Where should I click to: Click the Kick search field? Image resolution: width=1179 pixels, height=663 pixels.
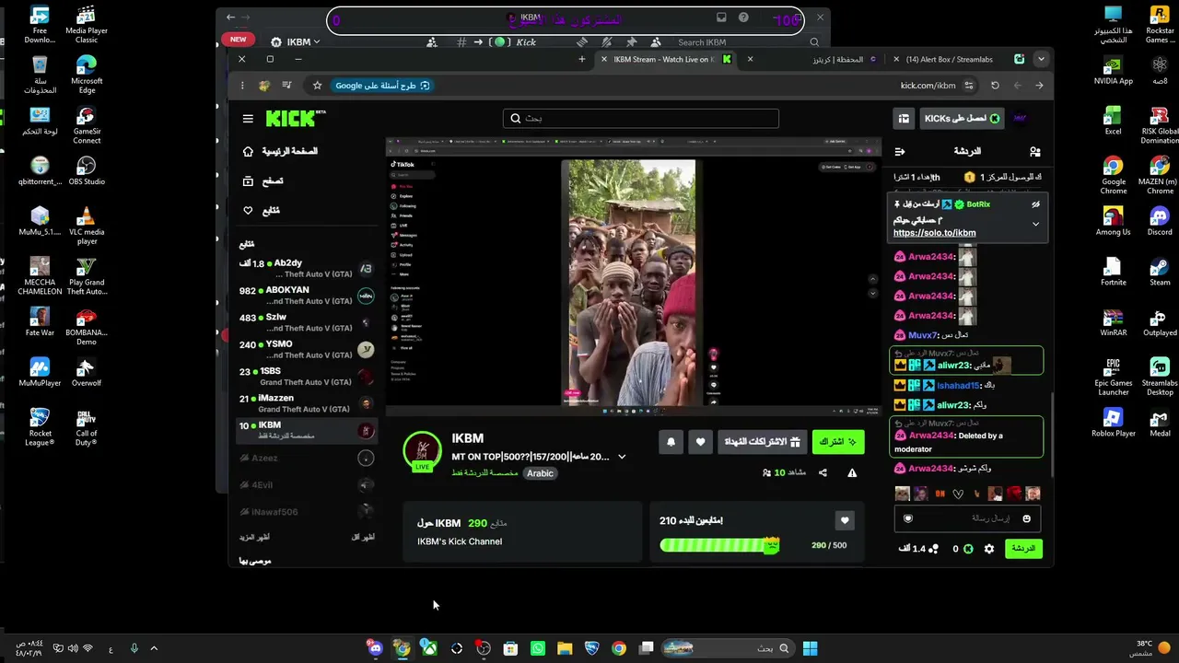pyautogui.click(x=641, y=119)
